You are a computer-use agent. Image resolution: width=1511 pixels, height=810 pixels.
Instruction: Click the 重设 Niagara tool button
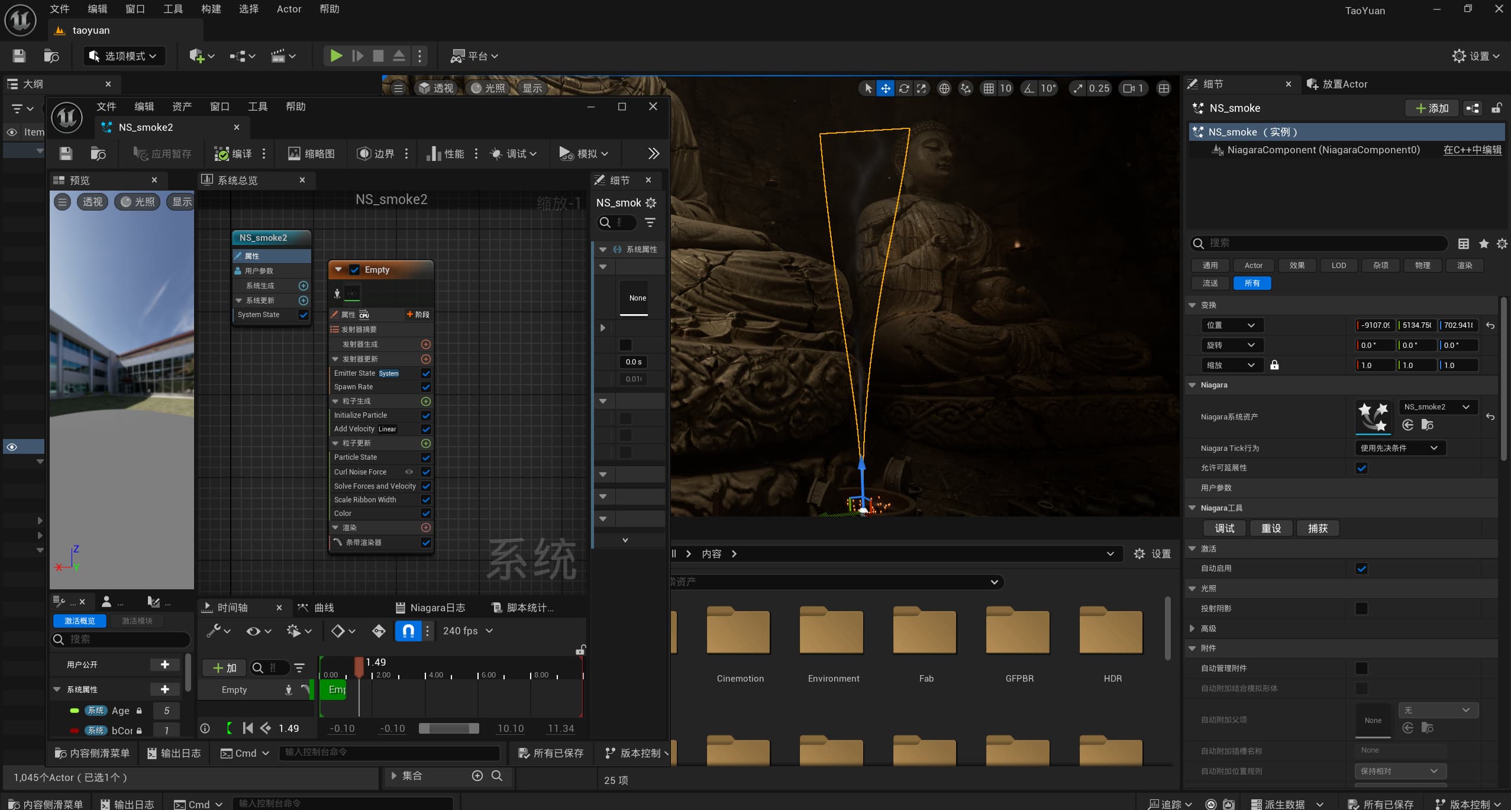1271,528
